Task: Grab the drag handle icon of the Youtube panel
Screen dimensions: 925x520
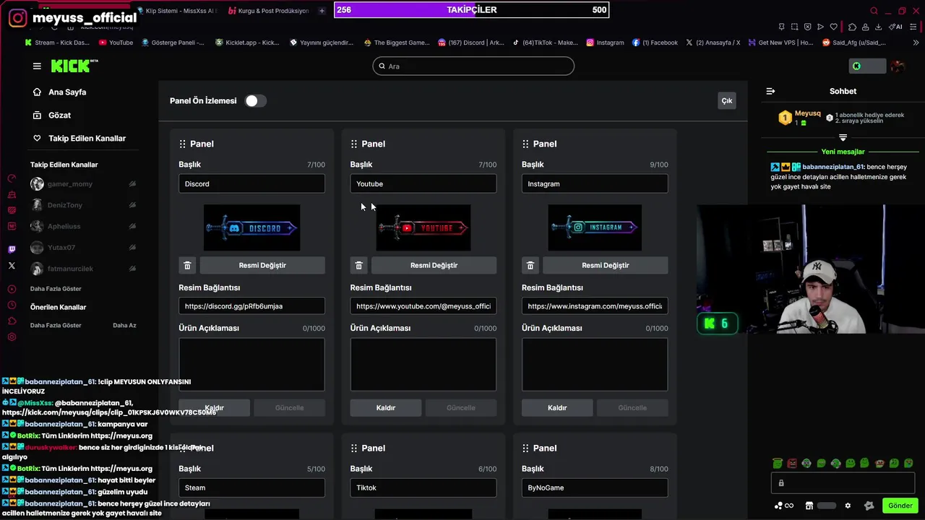Action: [x=354, y=144]
